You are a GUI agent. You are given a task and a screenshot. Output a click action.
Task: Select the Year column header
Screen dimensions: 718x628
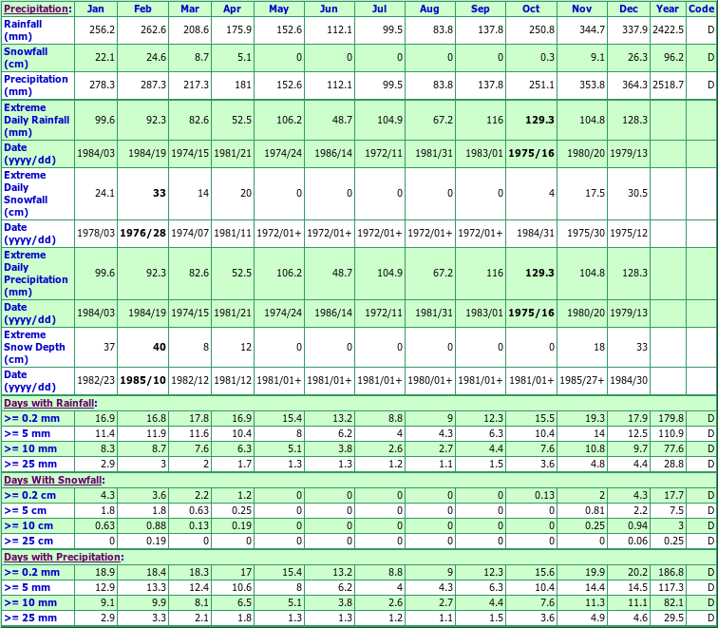pyautogui.click(x=667, y=9)
